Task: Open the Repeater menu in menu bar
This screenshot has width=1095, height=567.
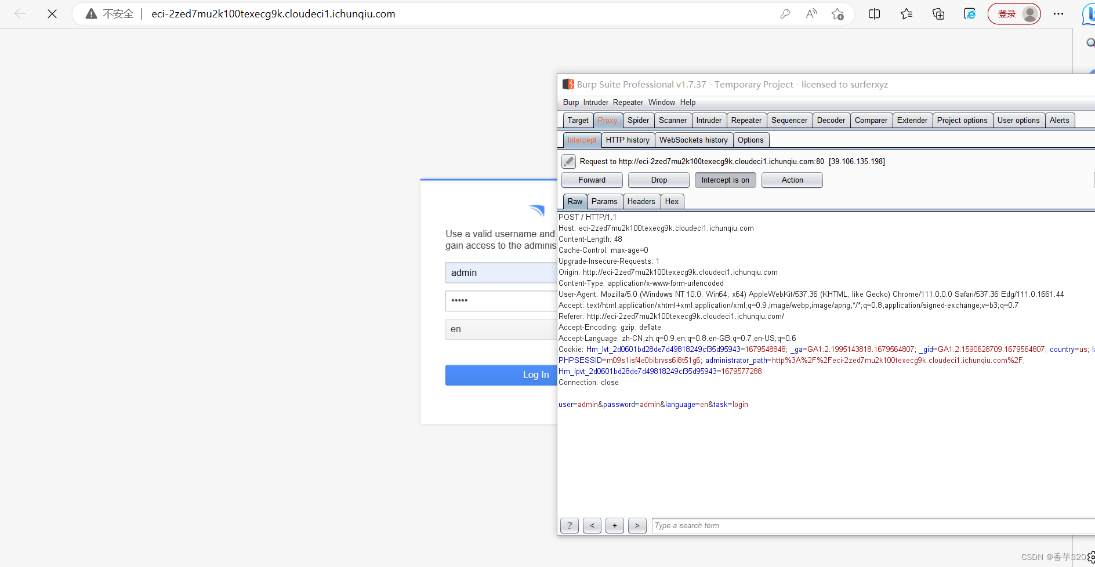Action: [x=628, y=103]
